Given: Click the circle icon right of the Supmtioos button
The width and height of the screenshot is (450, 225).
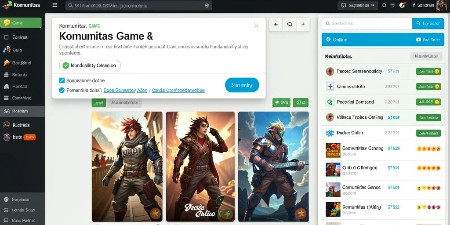Looking at the screenshot, I should (385, 5).
